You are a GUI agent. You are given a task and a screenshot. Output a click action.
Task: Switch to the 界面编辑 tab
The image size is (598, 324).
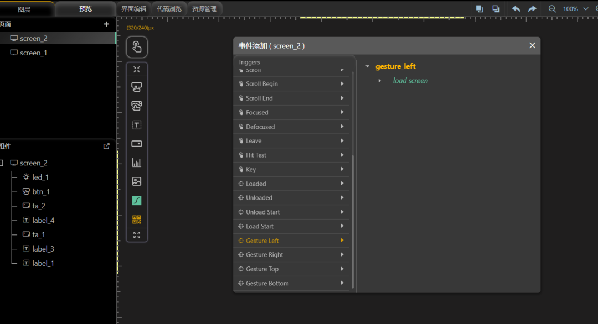[x=133, y=9]
